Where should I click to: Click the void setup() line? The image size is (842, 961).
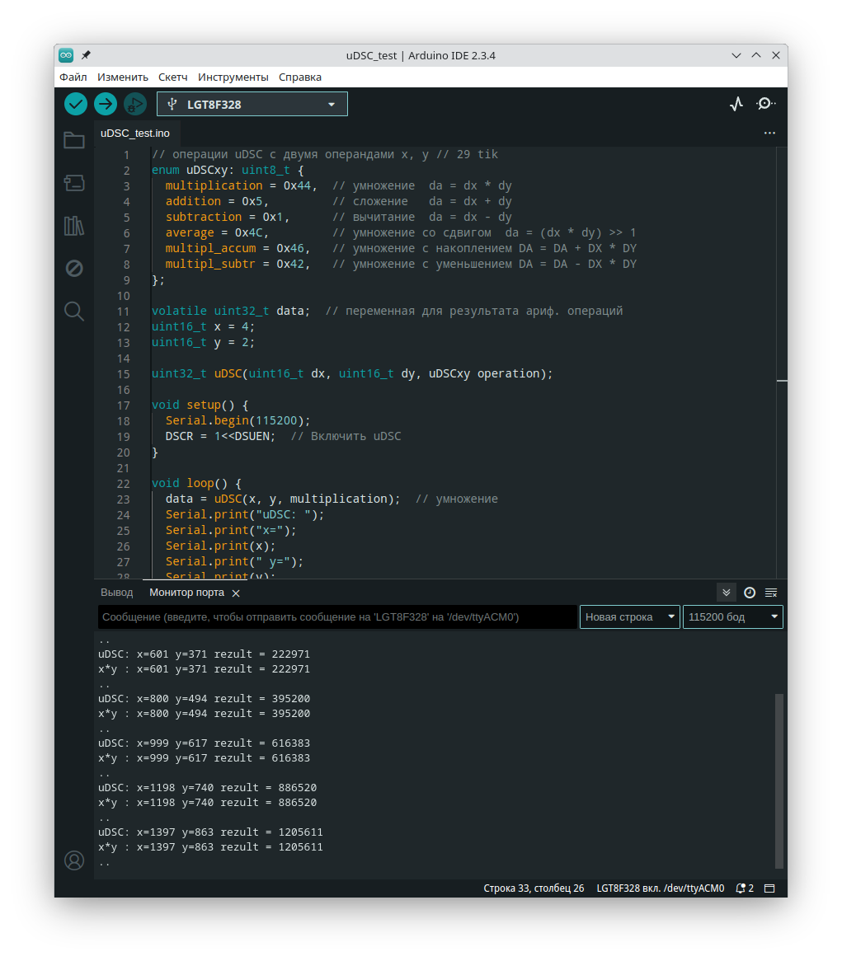[x=200, y=405]
